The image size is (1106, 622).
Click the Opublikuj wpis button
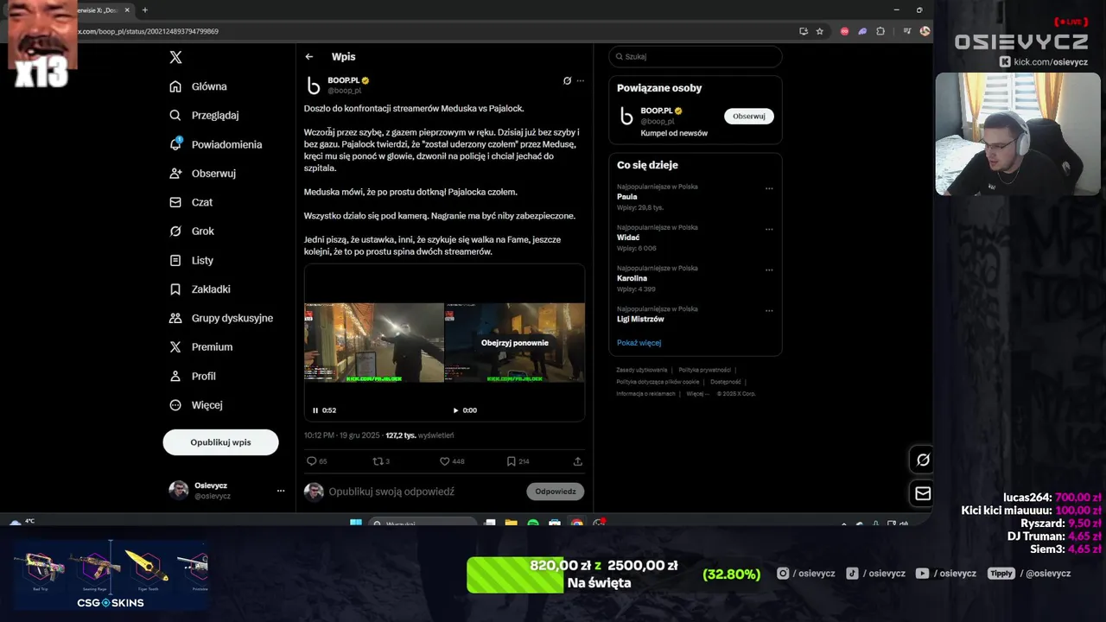click(x=220, y=442)
